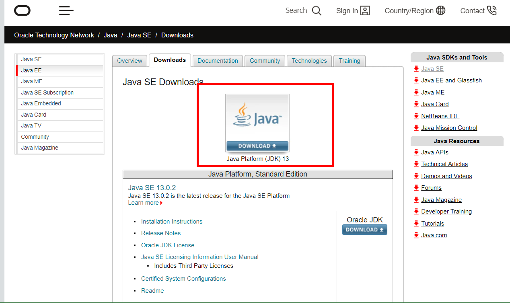Screen dimensions: 510x304
Task: Click red download arrow beside Java APIs
Action: [x=416, y=152]
